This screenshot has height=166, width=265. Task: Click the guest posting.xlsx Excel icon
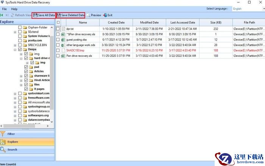tap(63, 40)
